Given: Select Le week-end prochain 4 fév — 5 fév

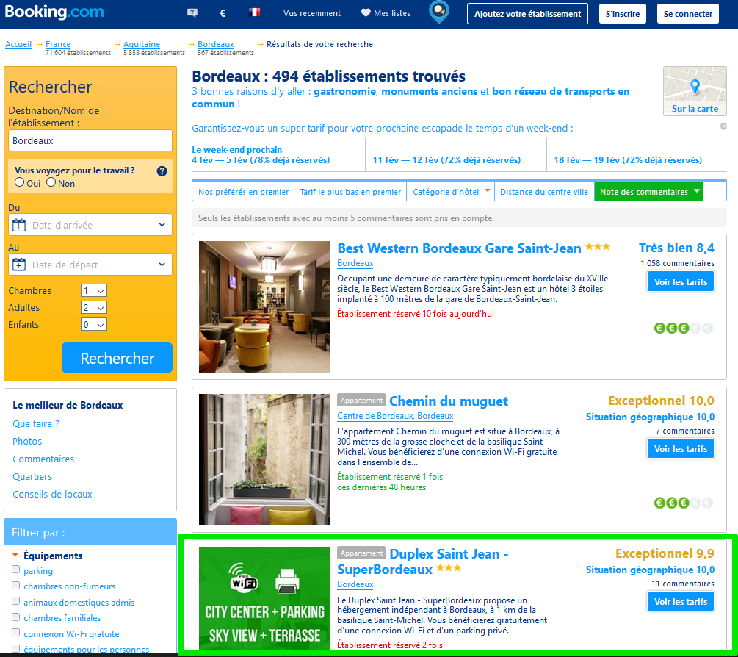Looking at the screenshot, I should coord(261,155).
